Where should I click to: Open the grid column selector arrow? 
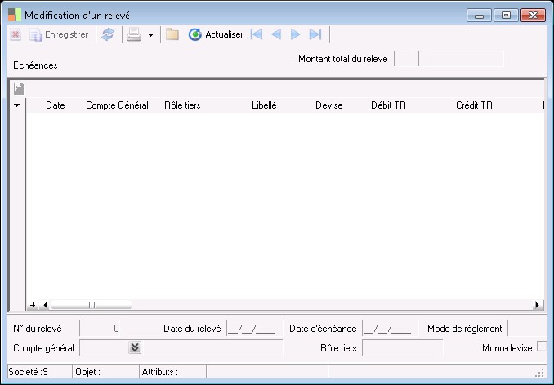[17, 105]
